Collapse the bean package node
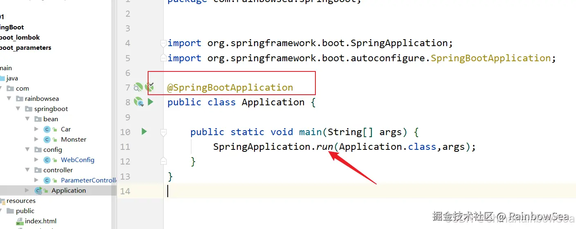This screenshot has height=229, width=576. point(27,119)
